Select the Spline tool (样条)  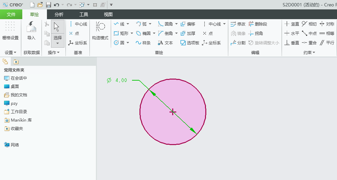[143, 43]
